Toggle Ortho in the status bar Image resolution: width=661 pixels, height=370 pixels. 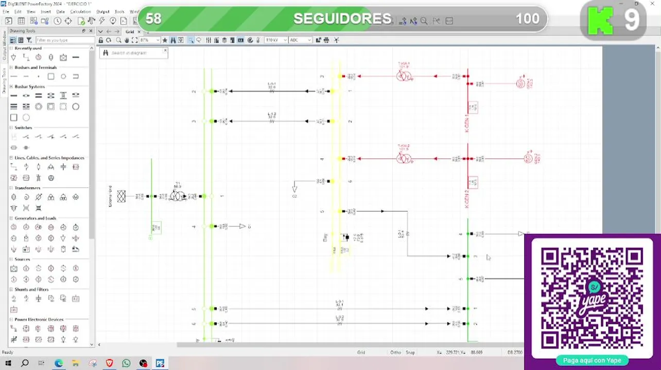pos(395,353)
